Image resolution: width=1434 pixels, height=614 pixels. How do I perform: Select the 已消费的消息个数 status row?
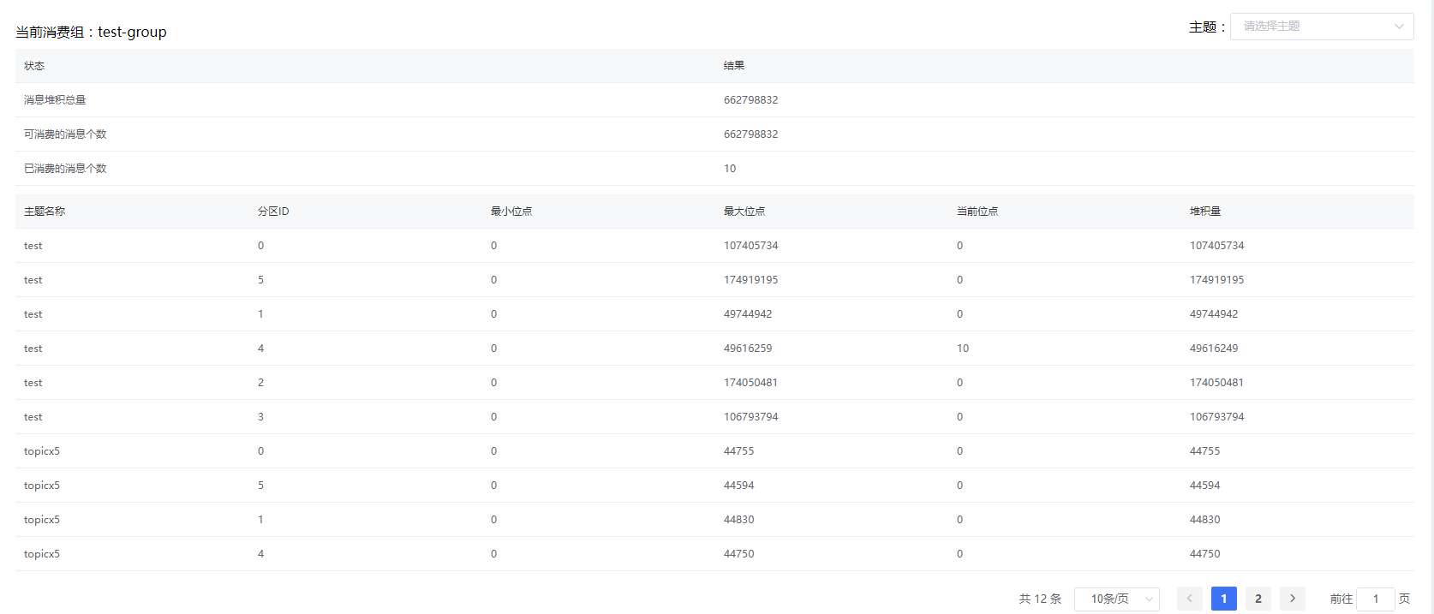tap(65, 169)
